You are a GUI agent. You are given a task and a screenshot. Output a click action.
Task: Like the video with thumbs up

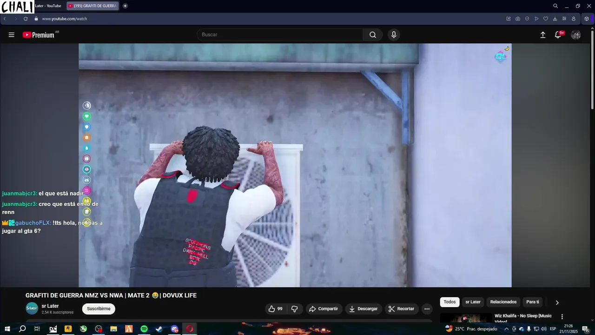pos(275,309)
